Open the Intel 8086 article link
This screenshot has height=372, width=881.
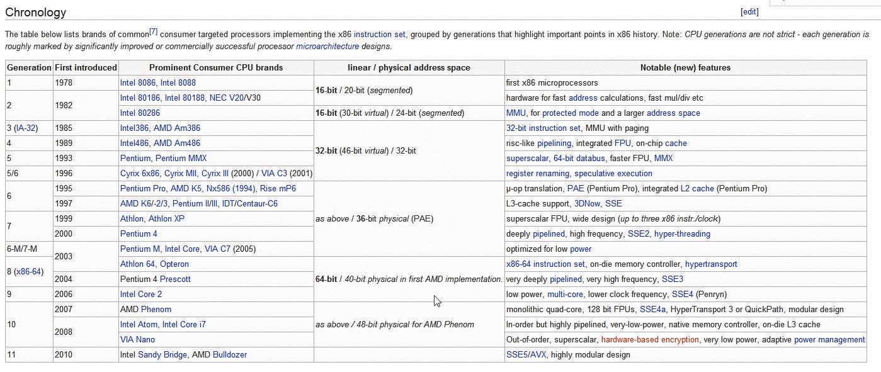pos(138,83)
